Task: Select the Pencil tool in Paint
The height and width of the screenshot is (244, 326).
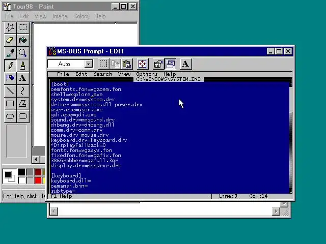Action: [x=10, y=66]
